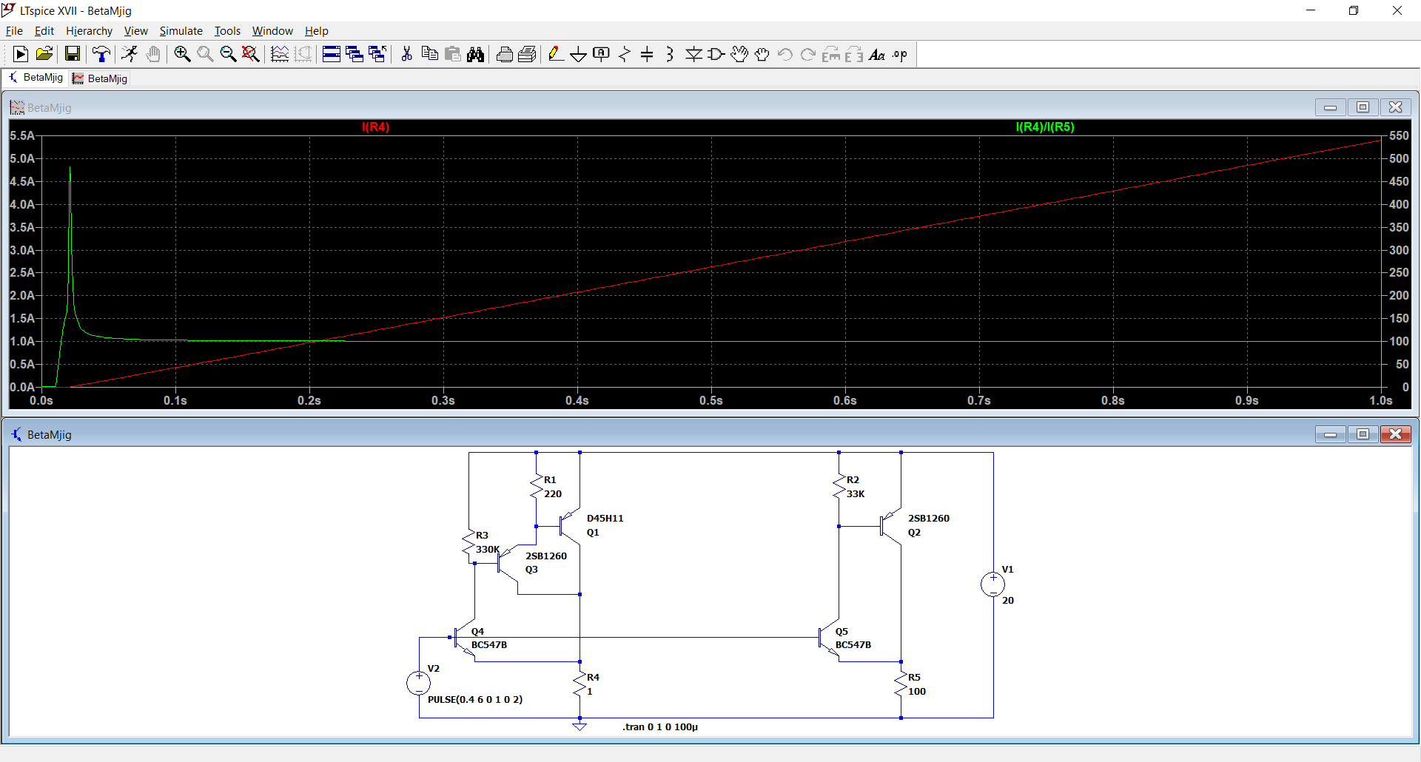The image size is (1421, 762).
Task: Open the View menu
Action: 136,31
